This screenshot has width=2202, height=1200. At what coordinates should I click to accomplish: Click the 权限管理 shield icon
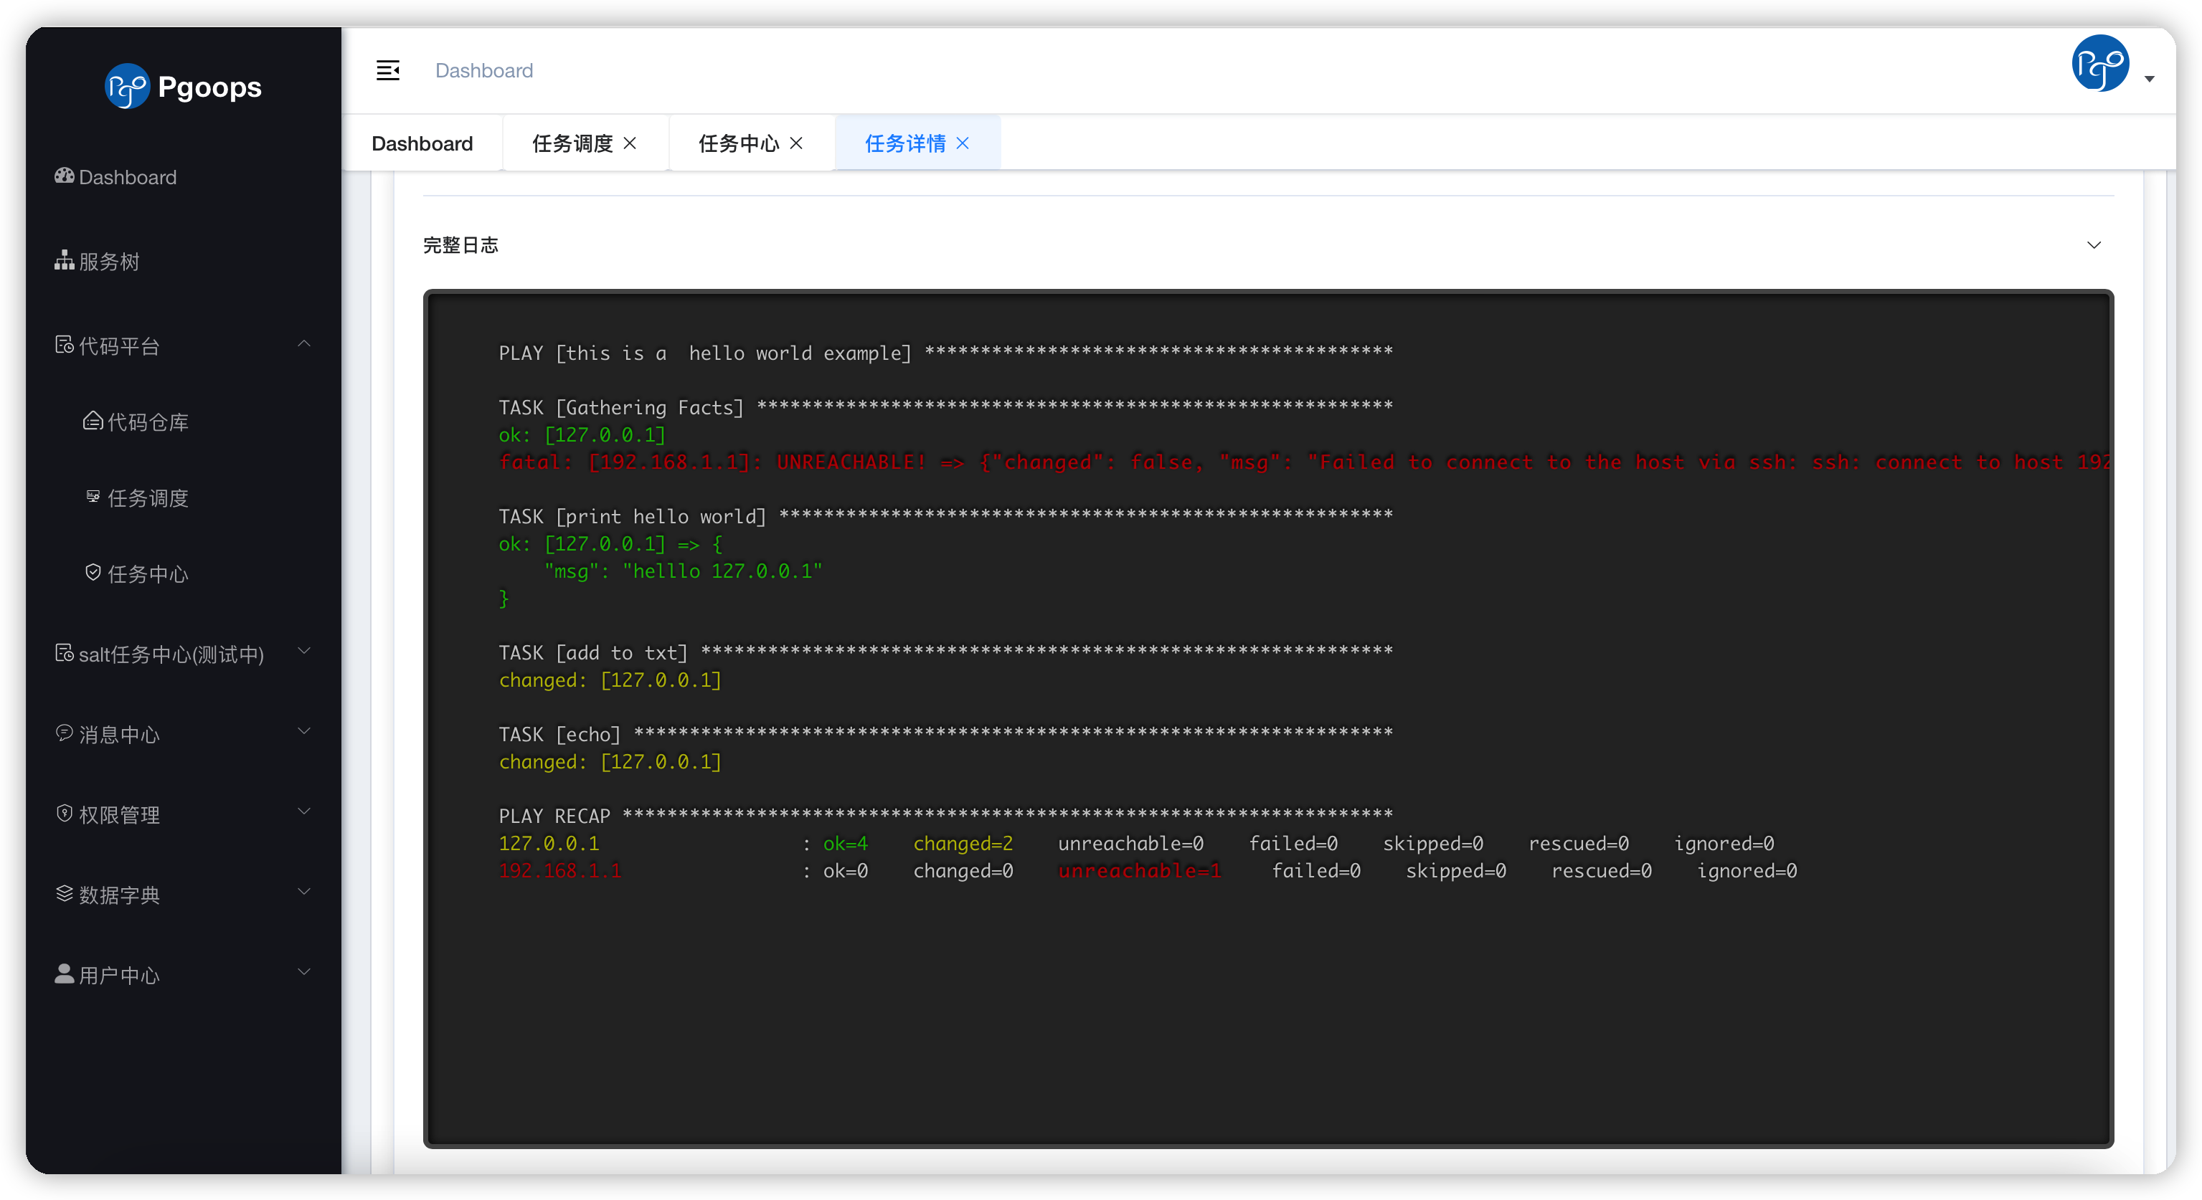click(x=64, y=813)
